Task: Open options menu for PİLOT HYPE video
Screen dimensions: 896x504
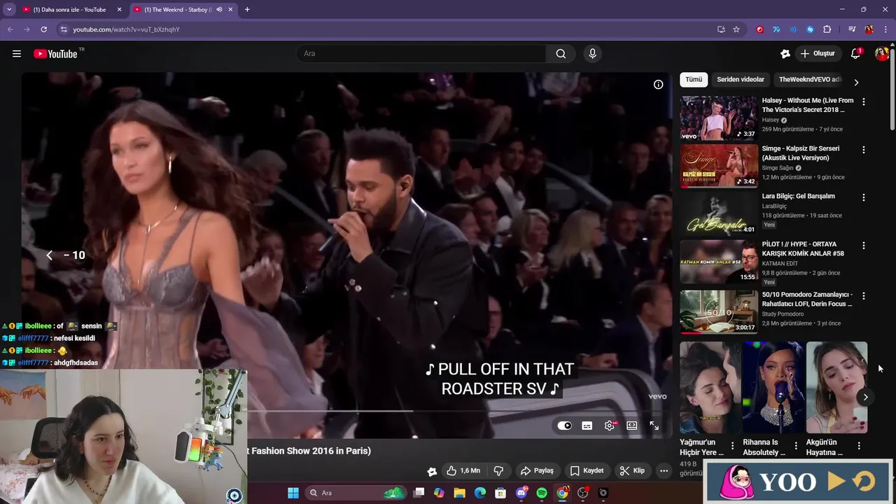Action: [x=863, y=246]
